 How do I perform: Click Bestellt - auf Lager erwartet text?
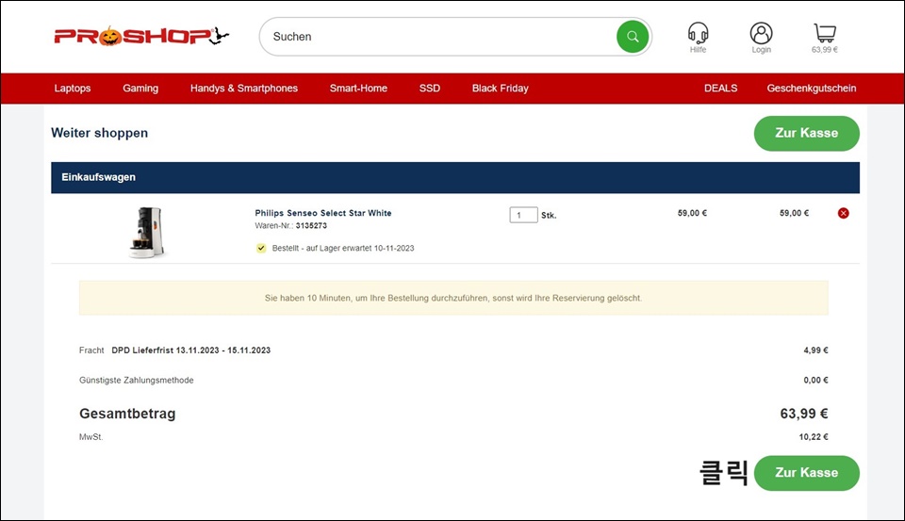(343, 248)
